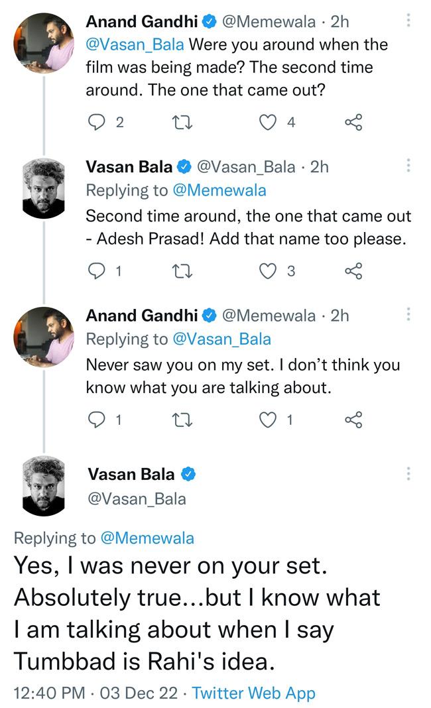Image resolution: width=431 pixels, height=708 pixels.
Task: Open @Memewala link in main tweet reply line
Action: [147, 538]
